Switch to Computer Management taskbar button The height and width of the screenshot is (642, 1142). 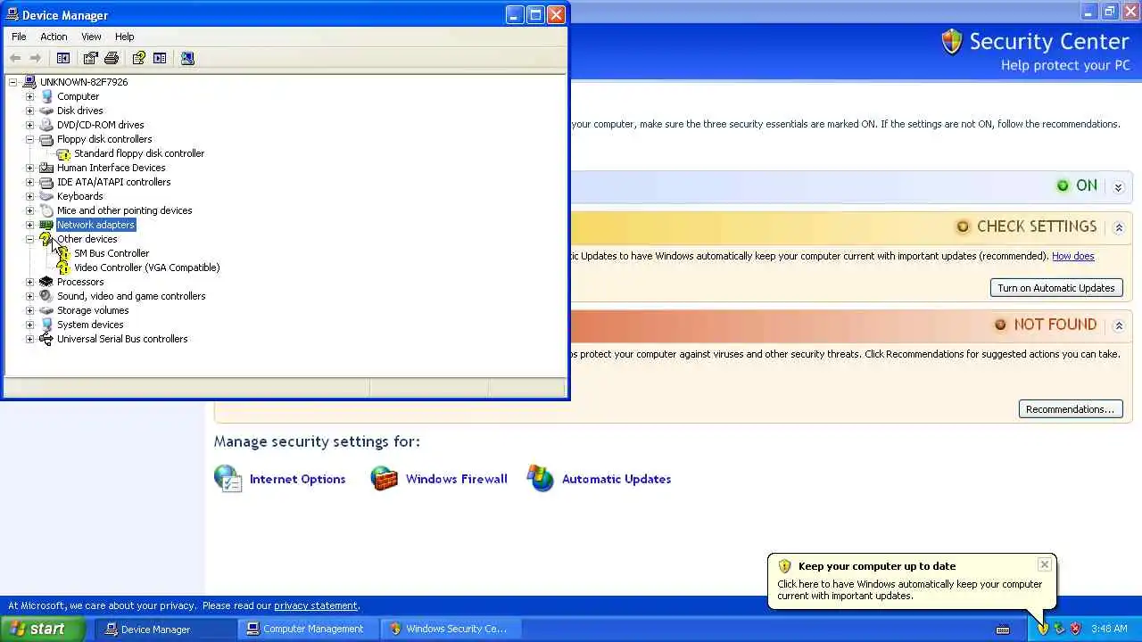click(306, 629)
